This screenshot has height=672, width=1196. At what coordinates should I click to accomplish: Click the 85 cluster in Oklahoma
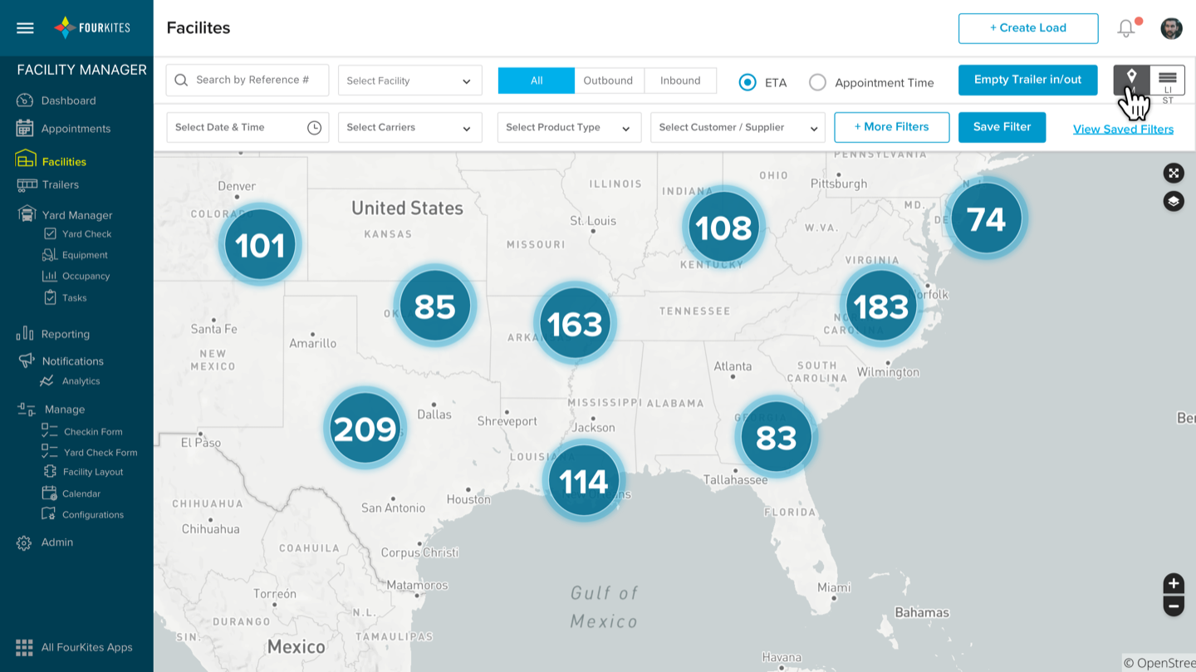434,306
